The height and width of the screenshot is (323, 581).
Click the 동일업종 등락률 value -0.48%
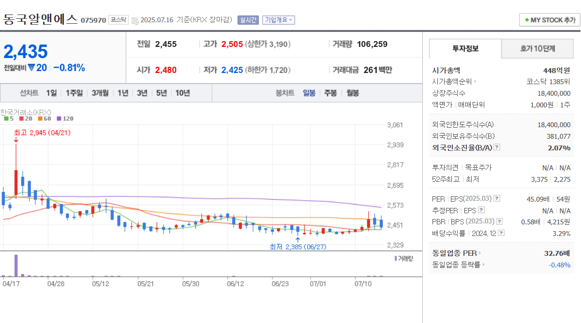click(x=560, y=264)
